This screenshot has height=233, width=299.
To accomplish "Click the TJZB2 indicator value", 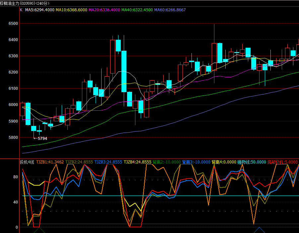I will click(79, 162).
